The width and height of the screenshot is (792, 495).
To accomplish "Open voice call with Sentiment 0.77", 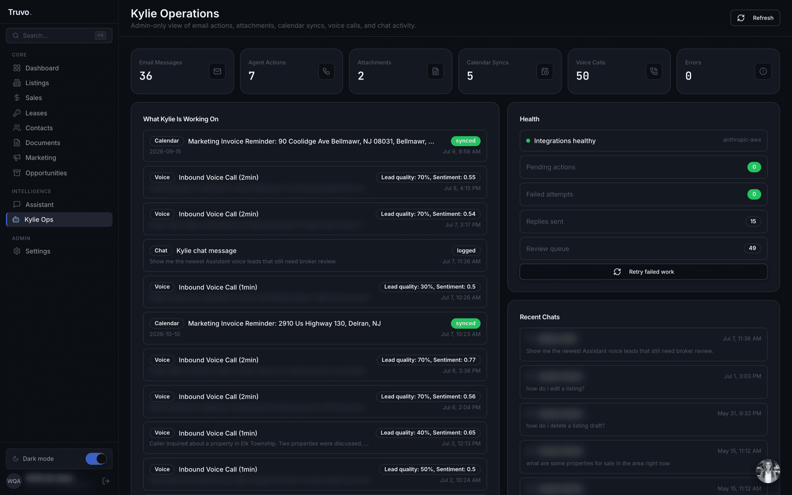I will coord(315,365).
